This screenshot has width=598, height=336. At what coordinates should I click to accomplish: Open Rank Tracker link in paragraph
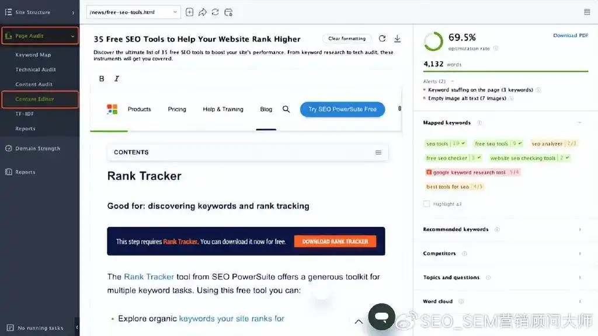[149, 277]
